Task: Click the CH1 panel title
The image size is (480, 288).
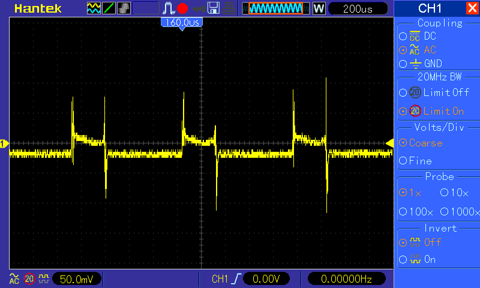Action: pos(430,8)
